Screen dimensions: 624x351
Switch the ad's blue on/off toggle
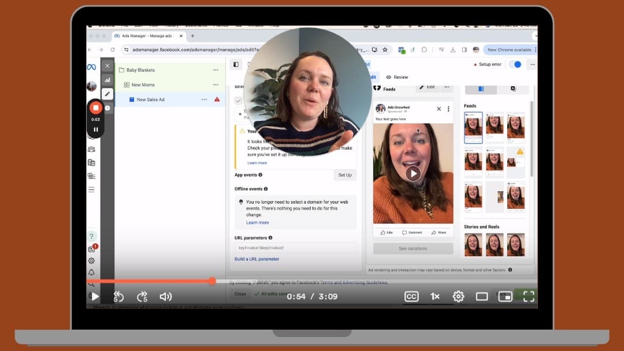(x=515, y=65)
